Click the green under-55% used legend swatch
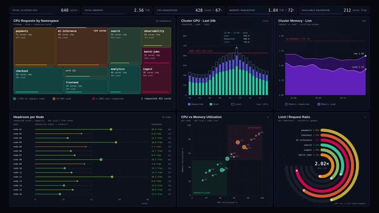Screen dimensions: 379x213 (x=15, y=99)
